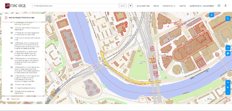Screen dimensions: 232x111
Task: Open the map search magnifier tool
Action: coord(228,19)
